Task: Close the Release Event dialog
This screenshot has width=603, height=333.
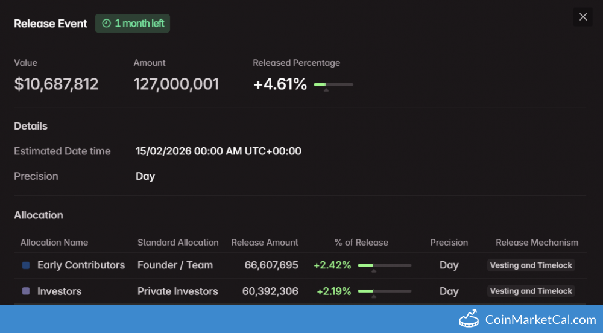Action: [x=582, y=17]
